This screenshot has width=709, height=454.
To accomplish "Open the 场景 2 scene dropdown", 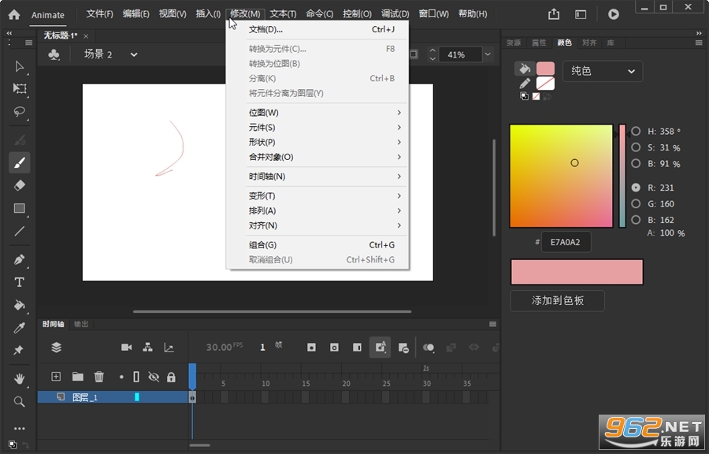I will (x=134, y=54).
